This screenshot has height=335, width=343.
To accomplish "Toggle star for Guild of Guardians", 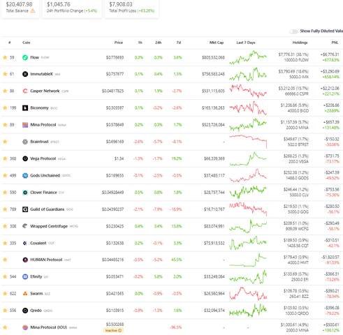I will (5, 209).
